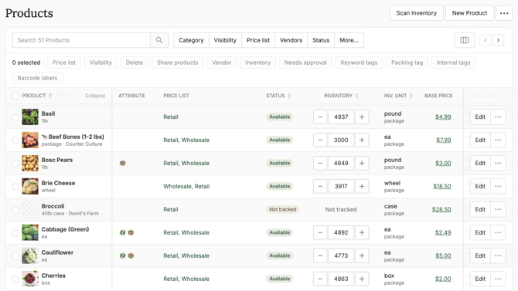Screen dimensions: 518x291
Task: Check the Broccoli row checkbox
Action: click(15, 209)
